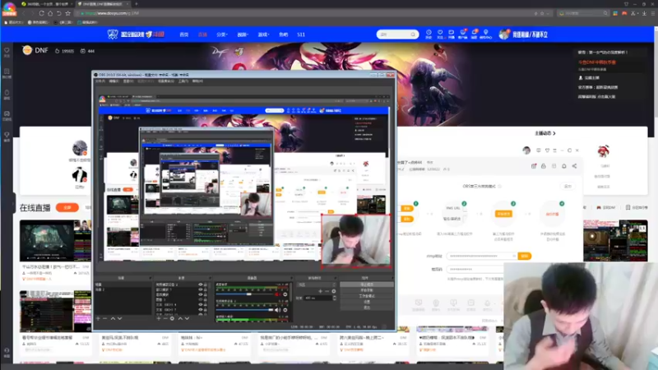
Task: Toggle lock on 文本 GDI+ 4 source
Action: 205,304
